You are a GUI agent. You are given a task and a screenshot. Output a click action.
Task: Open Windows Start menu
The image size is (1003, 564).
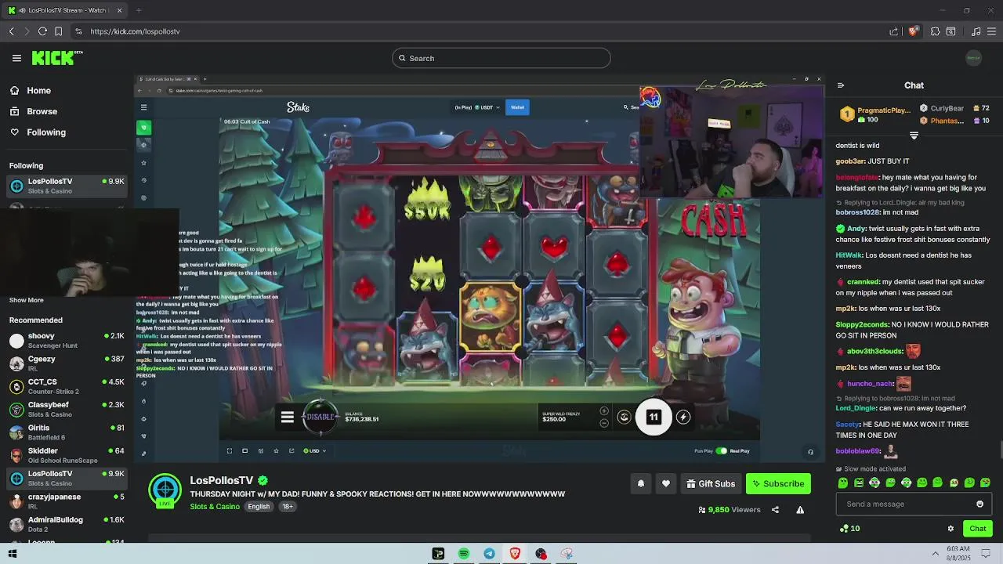(12, 554)
